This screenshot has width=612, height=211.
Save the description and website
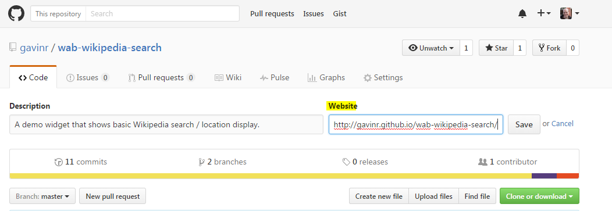524,124
